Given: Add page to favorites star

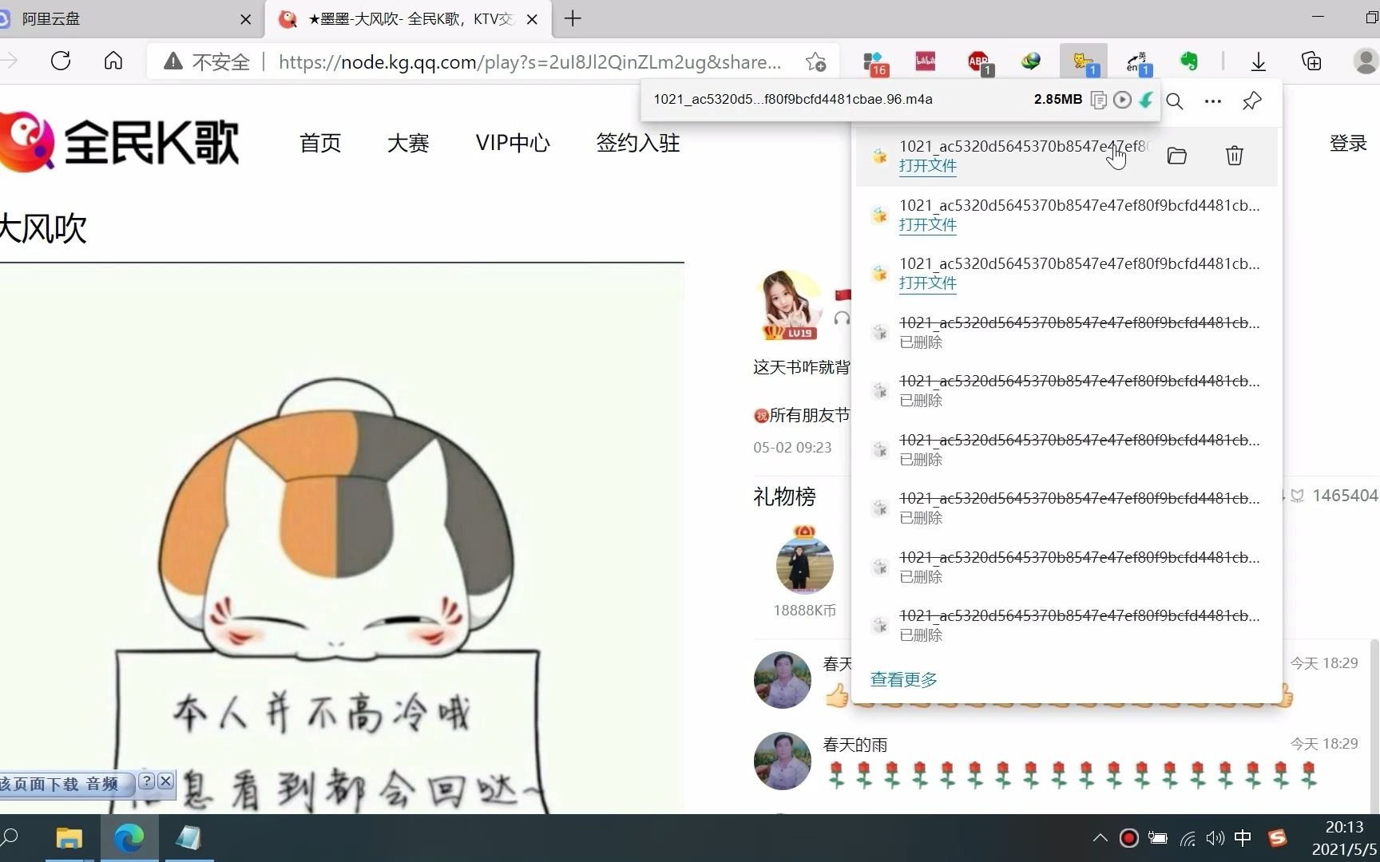Looking at the screenshot, I should pos(815,61).
